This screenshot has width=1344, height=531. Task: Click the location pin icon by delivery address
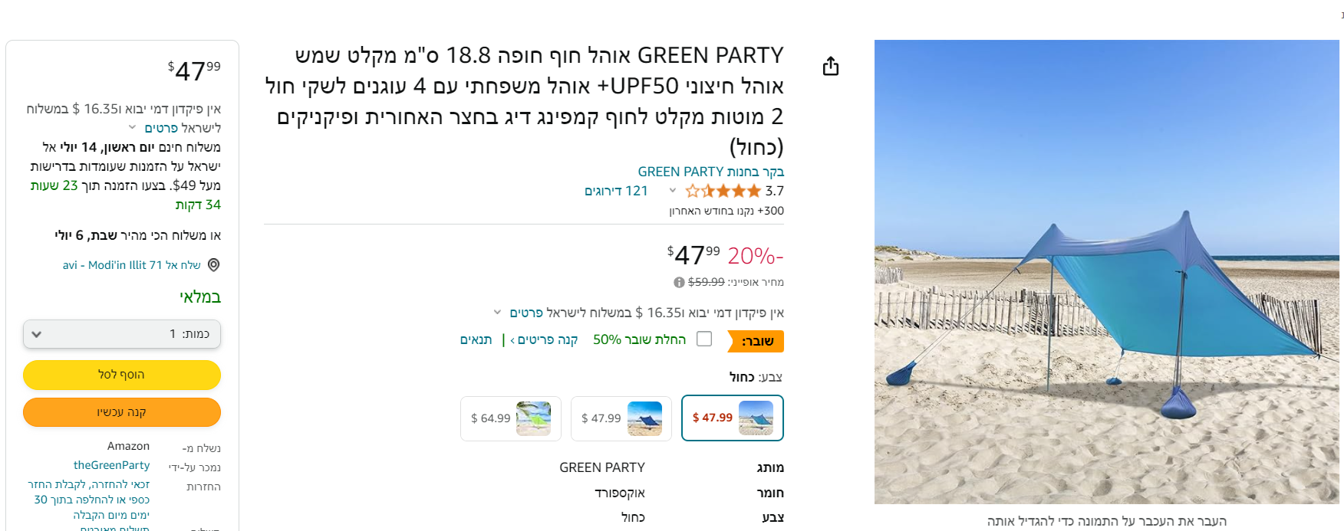(214, 265)
